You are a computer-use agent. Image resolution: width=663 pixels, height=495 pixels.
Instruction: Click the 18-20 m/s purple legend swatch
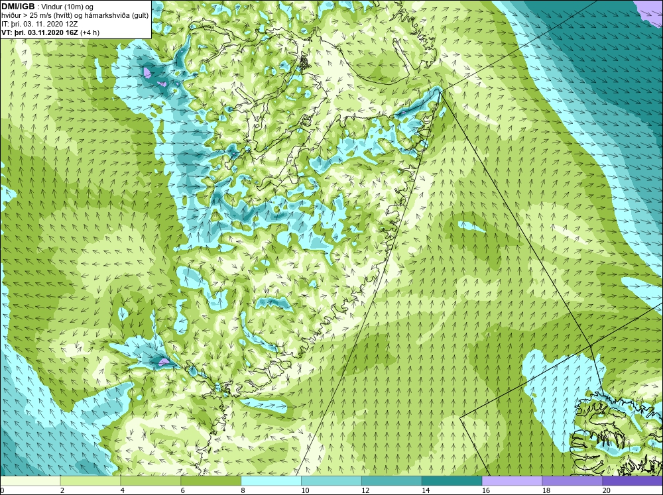tap(572, 481)
